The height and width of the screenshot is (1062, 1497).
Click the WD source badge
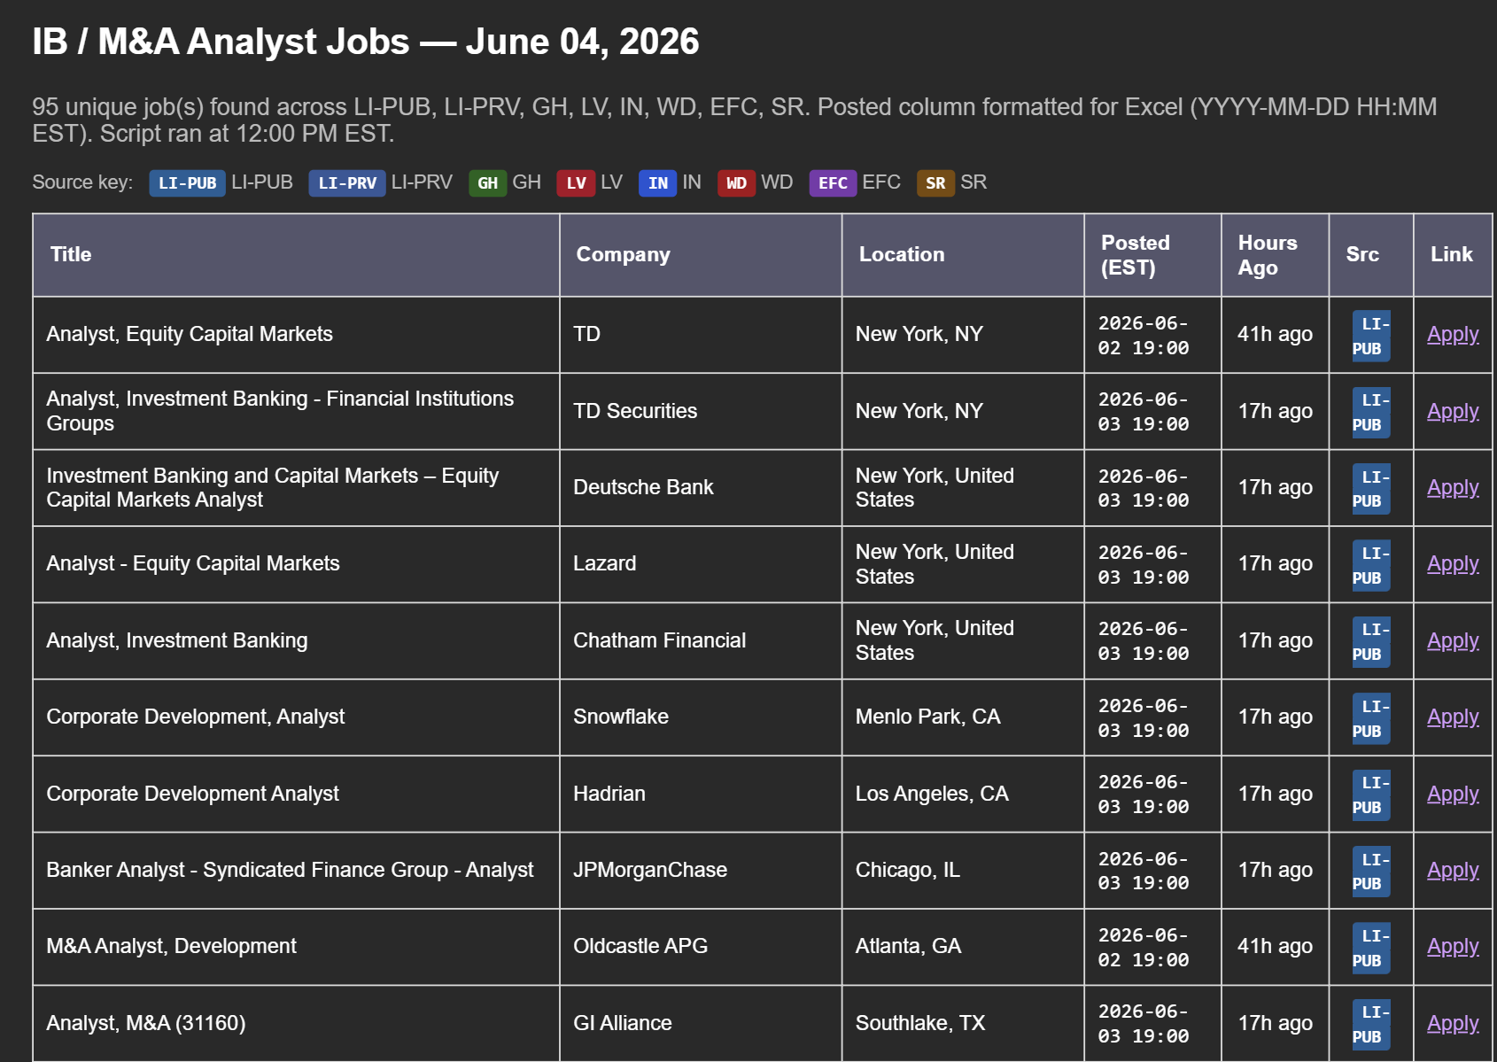pyautogui.click(x=736, y=183)
